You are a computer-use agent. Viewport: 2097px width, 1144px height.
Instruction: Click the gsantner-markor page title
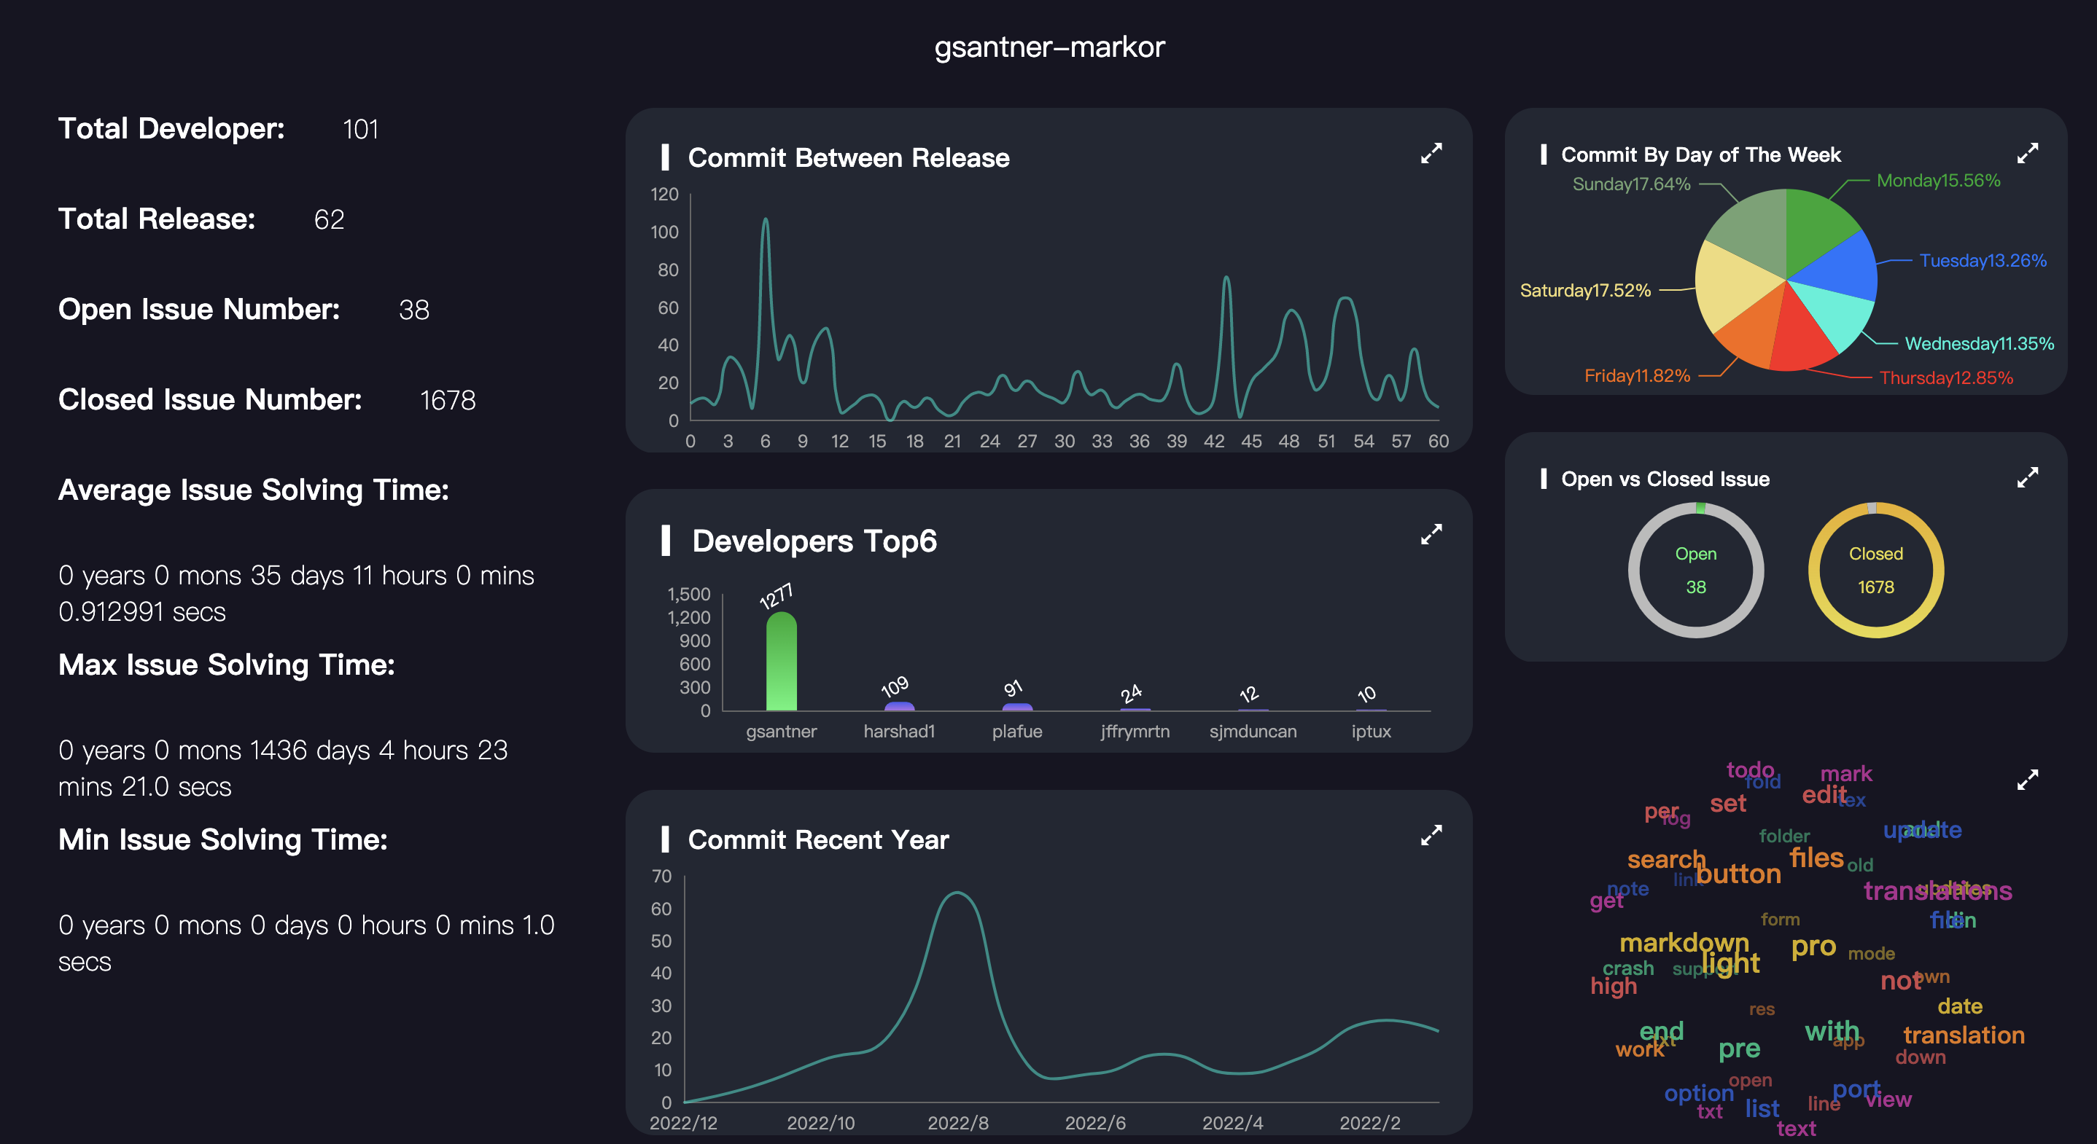click(x=1048, y=47)
